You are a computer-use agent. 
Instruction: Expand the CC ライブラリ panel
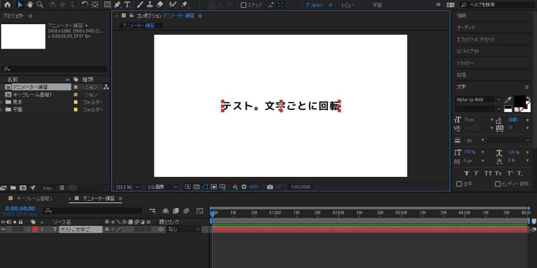[x=468, y=51]
